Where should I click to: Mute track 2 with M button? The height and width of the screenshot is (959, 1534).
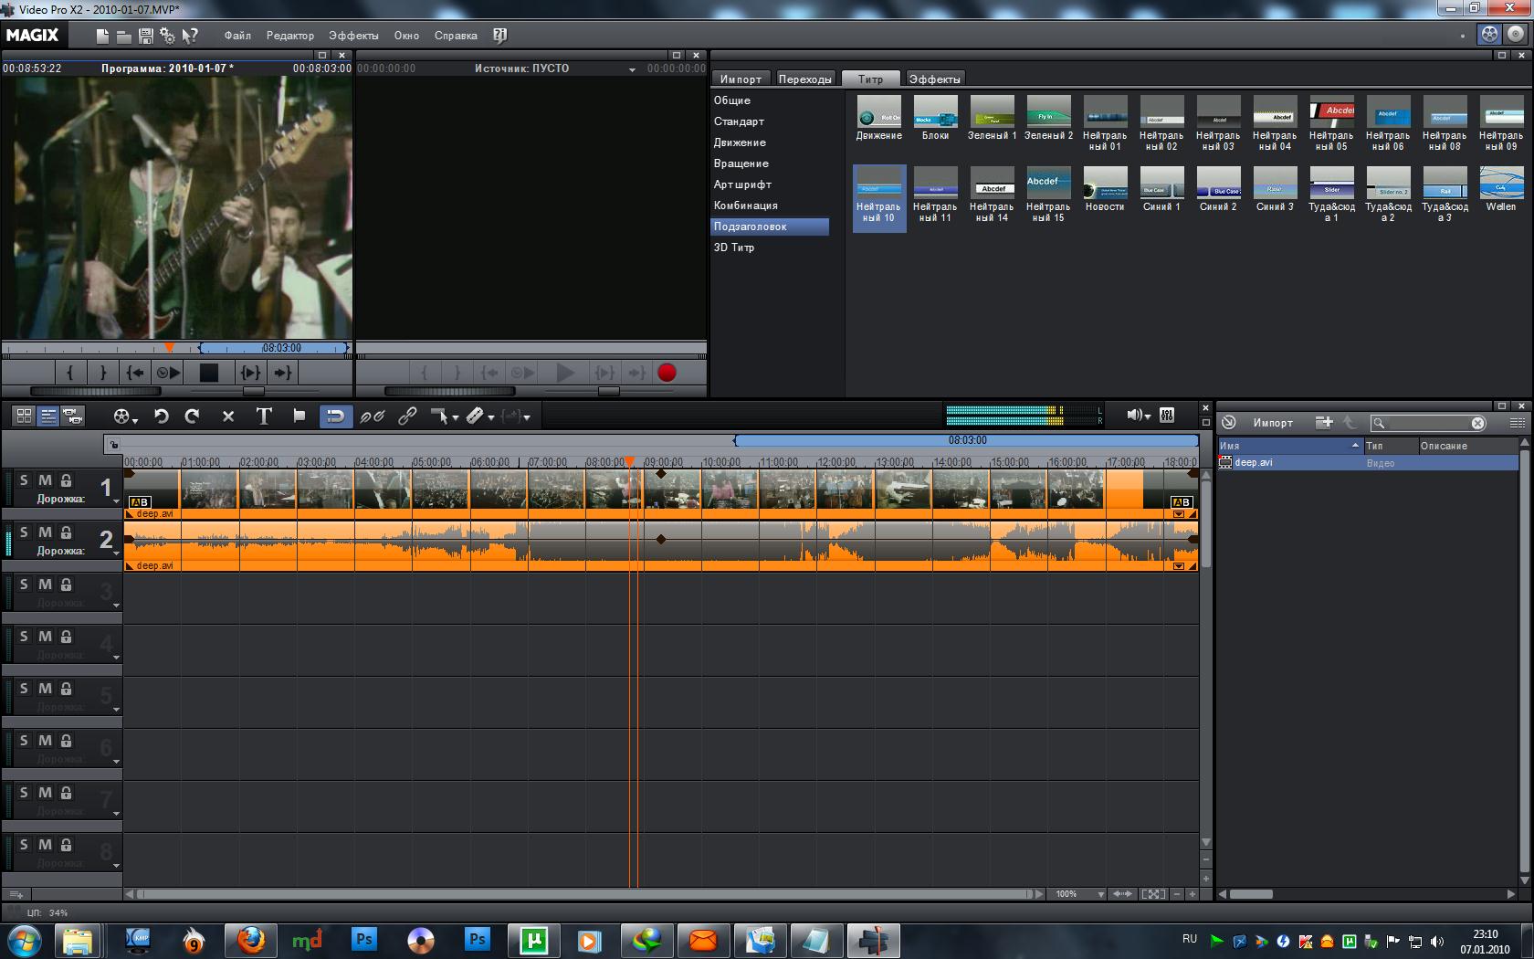[45, 532]
